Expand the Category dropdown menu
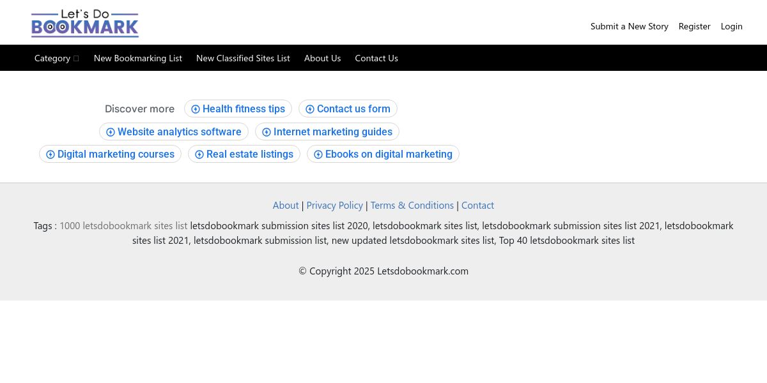 click(x=57, y=58)
